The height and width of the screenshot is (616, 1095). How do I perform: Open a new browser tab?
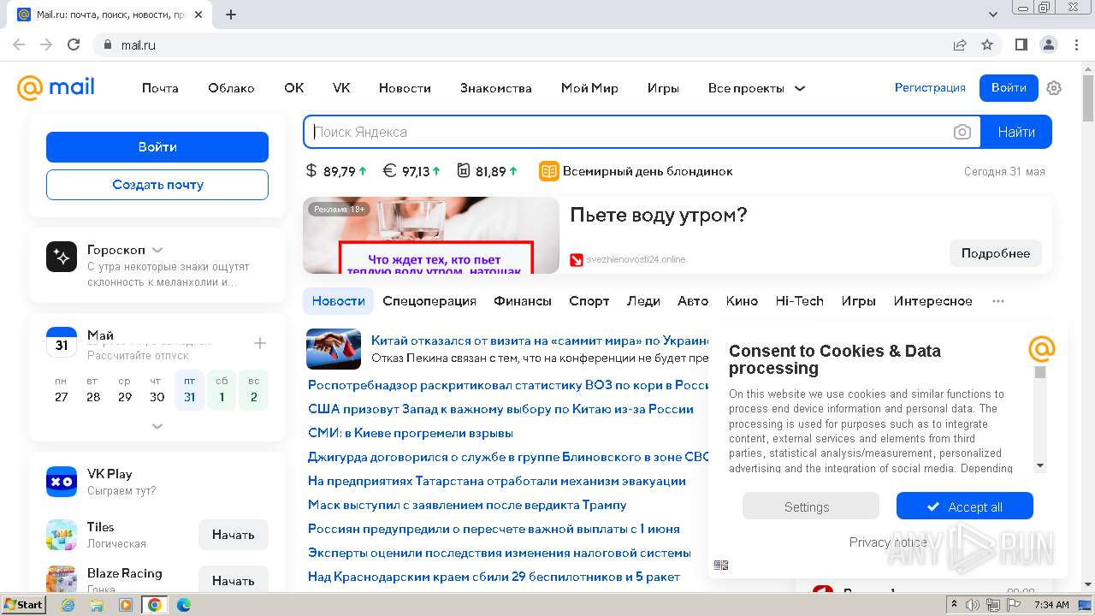coord(231,15)
